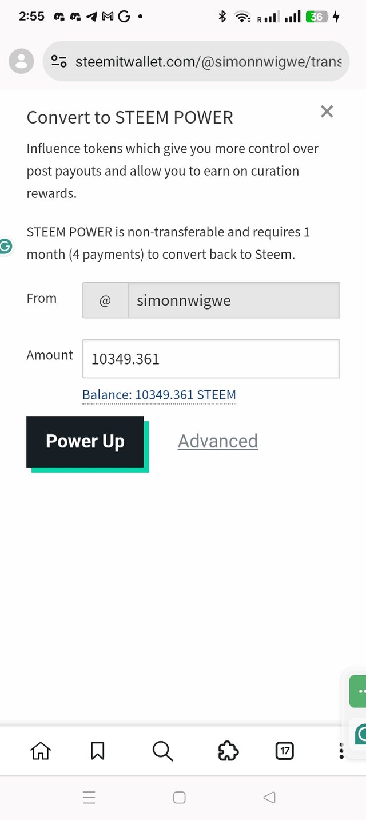Viewport: 366px width, 820px height.
Task: Open the extensions puzzle-piece icon
Action: click(228, 750)
